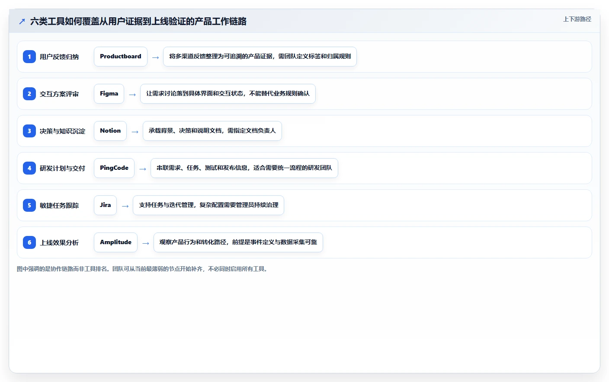This screenshot has width=609, height=382.
Task: Click the number 2 badge for 交互方案评审
Action: 29,94
